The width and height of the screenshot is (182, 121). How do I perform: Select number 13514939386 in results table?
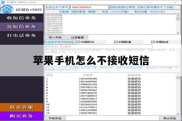88,79
